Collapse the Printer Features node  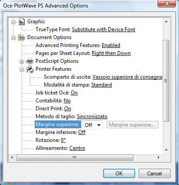(21, 69)
